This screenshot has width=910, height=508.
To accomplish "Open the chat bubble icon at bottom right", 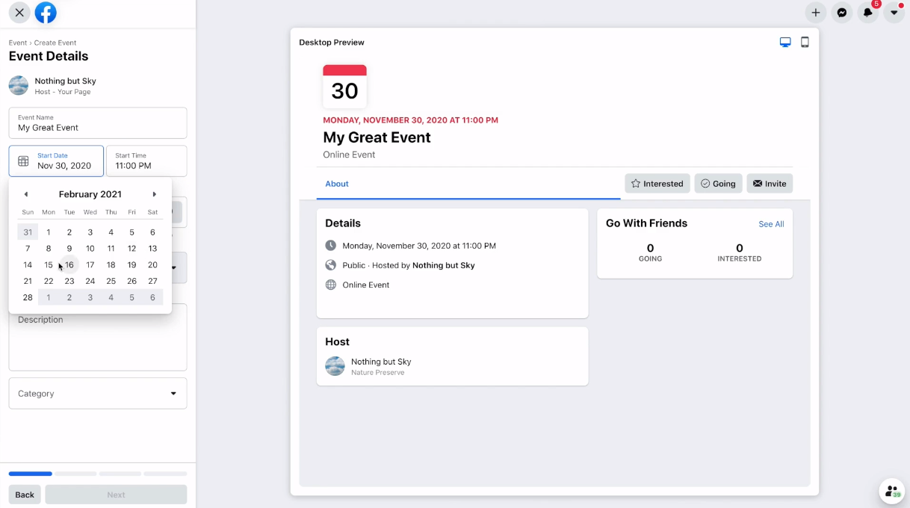I will click(891, 492).
